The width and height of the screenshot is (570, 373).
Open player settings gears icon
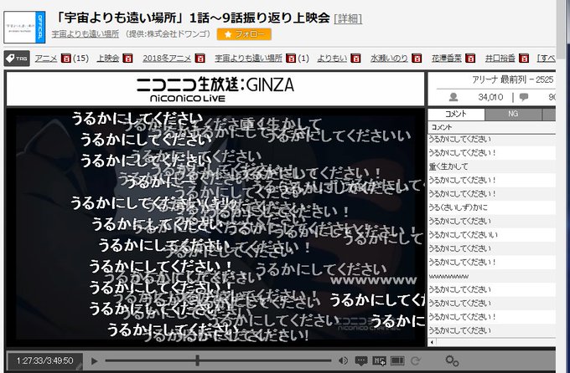452,360
